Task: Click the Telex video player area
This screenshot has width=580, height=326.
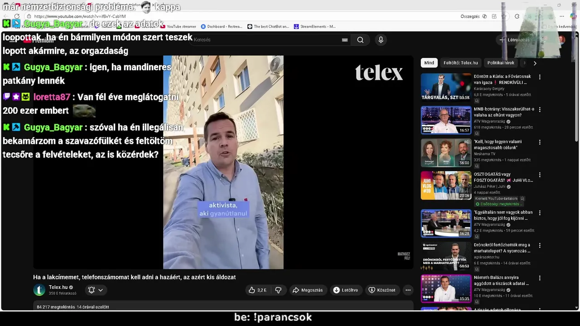Action: [223, 162]
